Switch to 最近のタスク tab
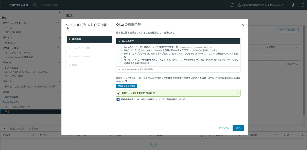Screen dimensions: 307x150 coord(17,128)
